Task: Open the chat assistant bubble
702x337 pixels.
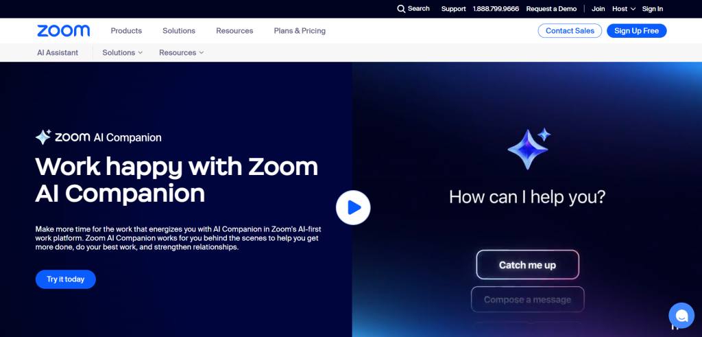Action: coord(681,316)
